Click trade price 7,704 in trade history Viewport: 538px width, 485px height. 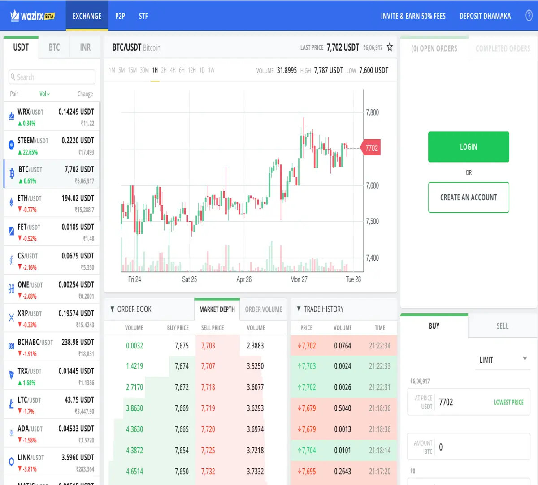click(307, 451)
